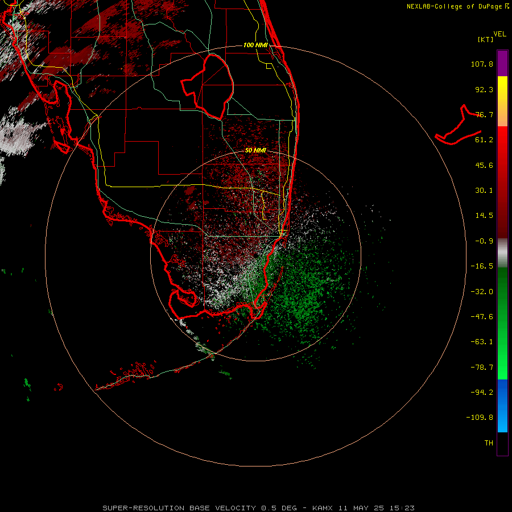Select the 107.8 knot scale value

[482, 64]
